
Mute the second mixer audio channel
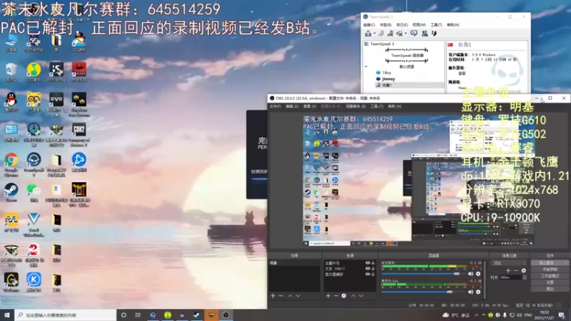click(470, 292)
